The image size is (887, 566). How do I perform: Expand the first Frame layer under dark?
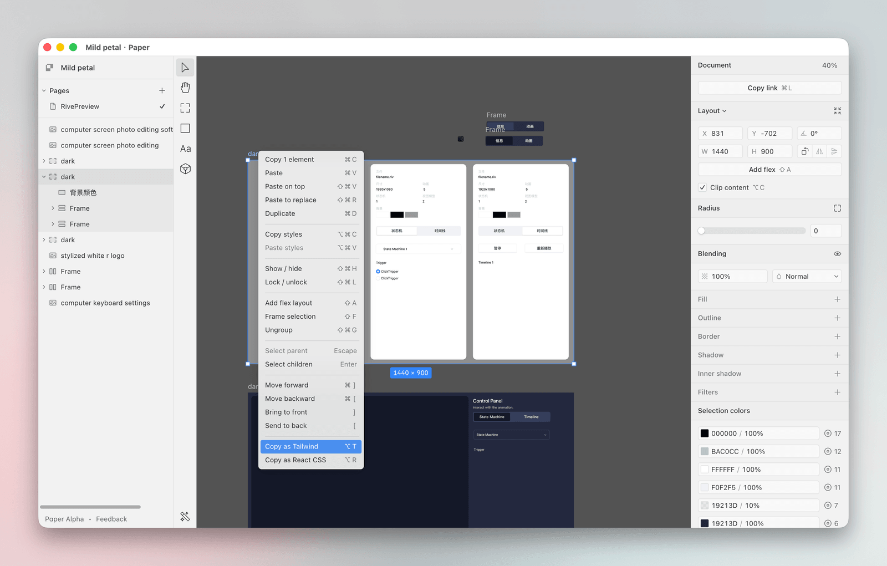click(x=53, y=208)
